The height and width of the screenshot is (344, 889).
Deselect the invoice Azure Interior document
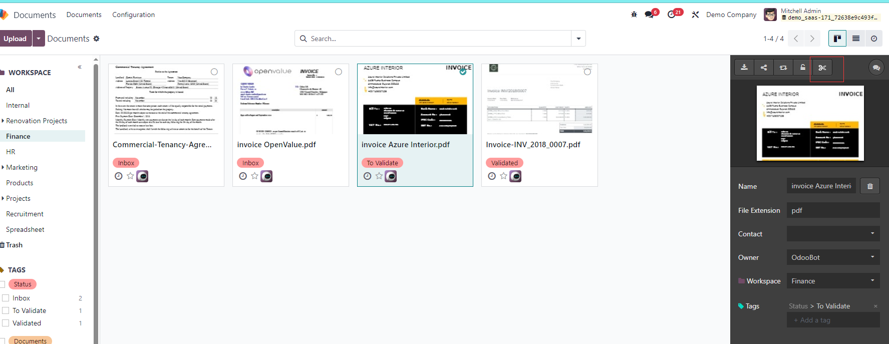coord(463,72)
